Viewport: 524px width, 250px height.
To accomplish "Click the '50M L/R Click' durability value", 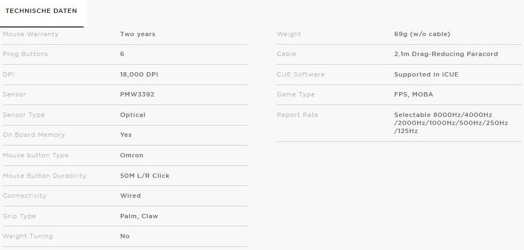I will tap(144, 176).
